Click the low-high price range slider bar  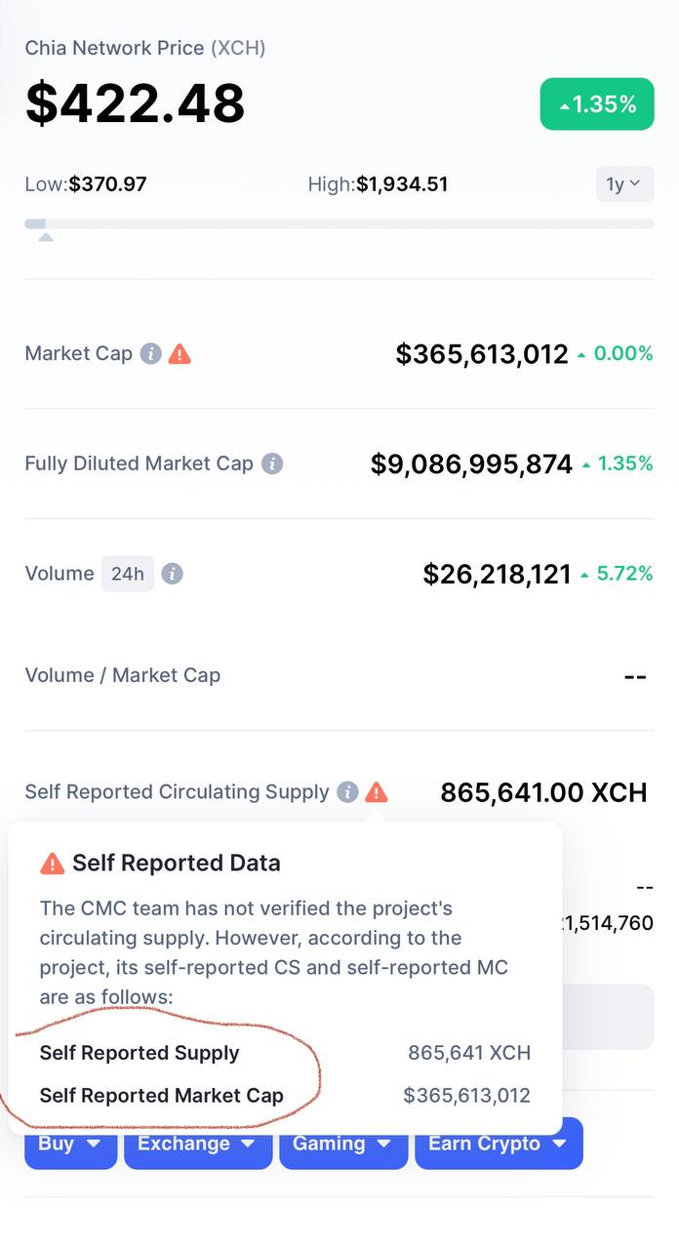point(339,224)
